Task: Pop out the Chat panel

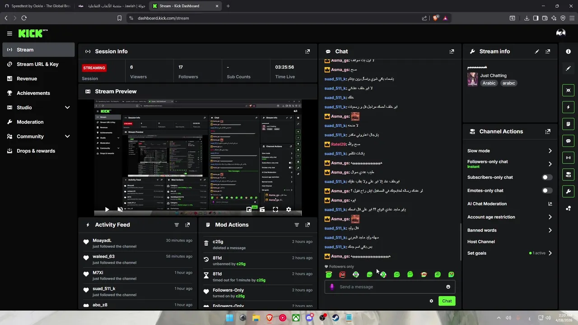Action: pos(452,51)
